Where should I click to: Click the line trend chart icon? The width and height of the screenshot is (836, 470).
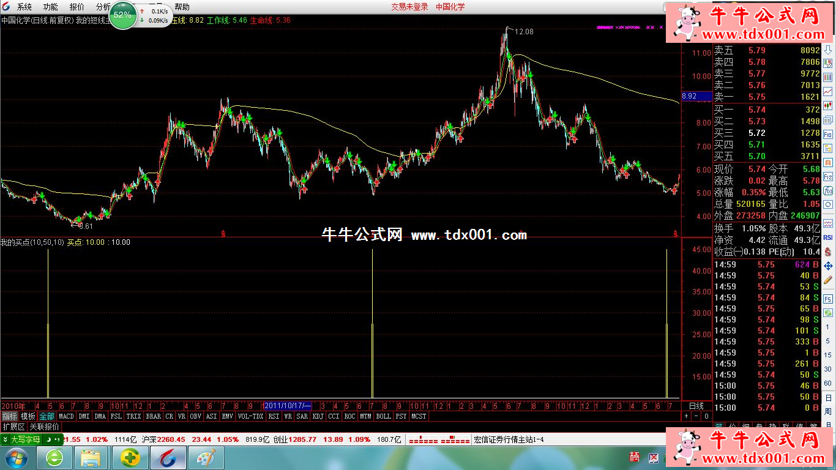point(828,92)
